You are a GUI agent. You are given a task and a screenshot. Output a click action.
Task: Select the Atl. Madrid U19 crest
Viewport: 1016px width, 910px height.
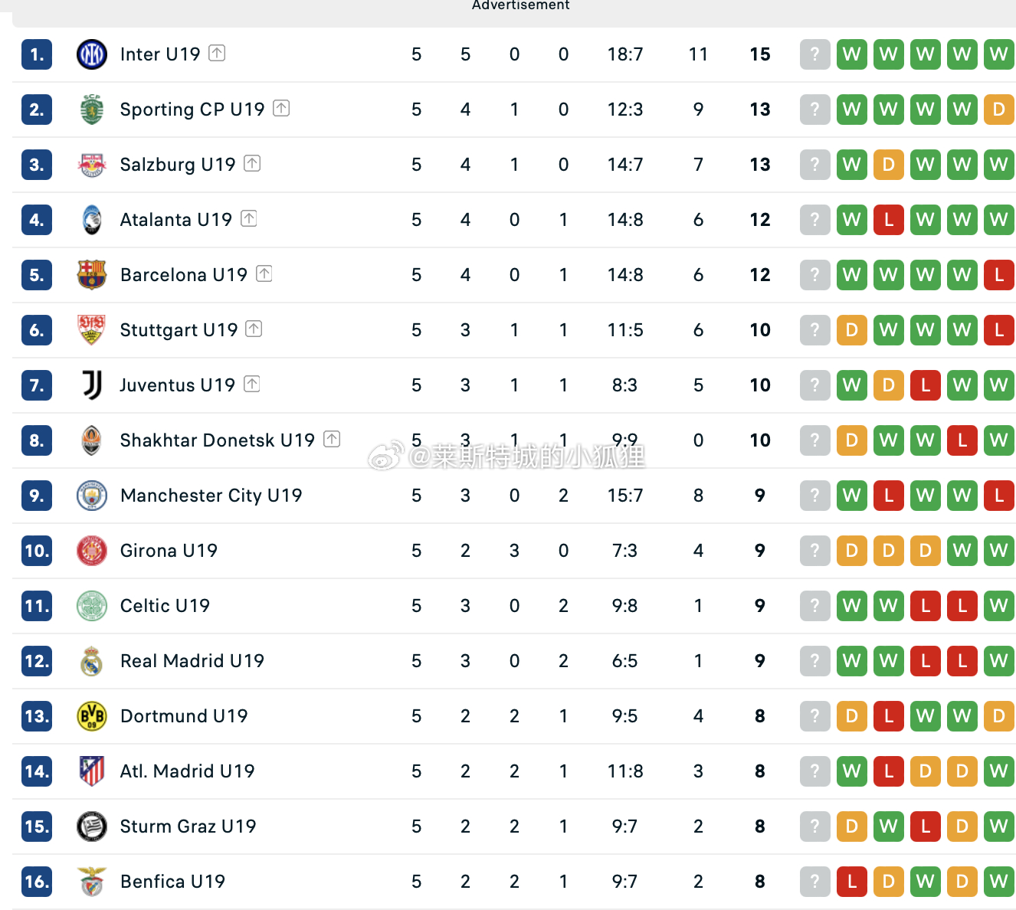pos(92,771)
